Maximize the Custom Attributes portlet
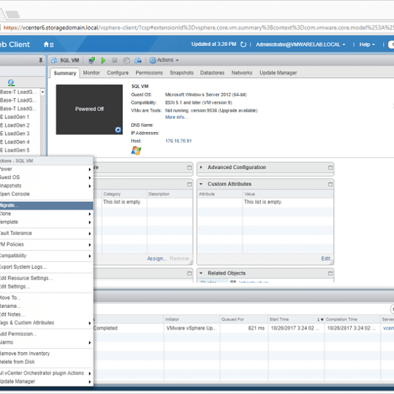Screen dimensions: 394x394 click(x=330, y=185)
